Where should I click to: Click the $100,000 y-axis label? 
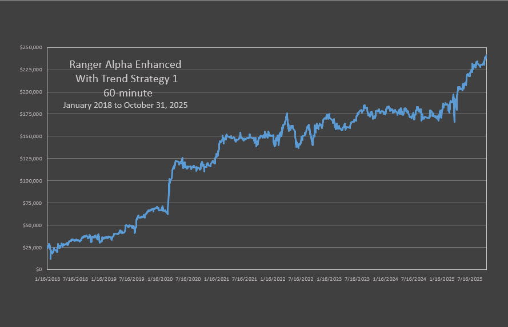[32, 181]
